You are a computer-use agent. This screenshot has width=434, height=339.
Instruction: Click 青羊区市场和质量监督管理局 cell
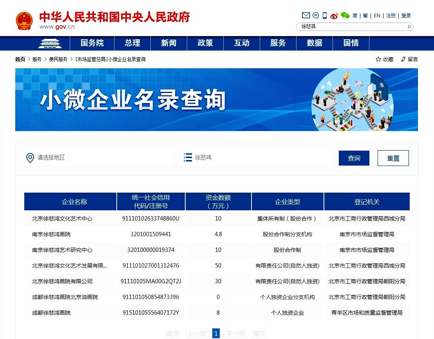point(367,313)
